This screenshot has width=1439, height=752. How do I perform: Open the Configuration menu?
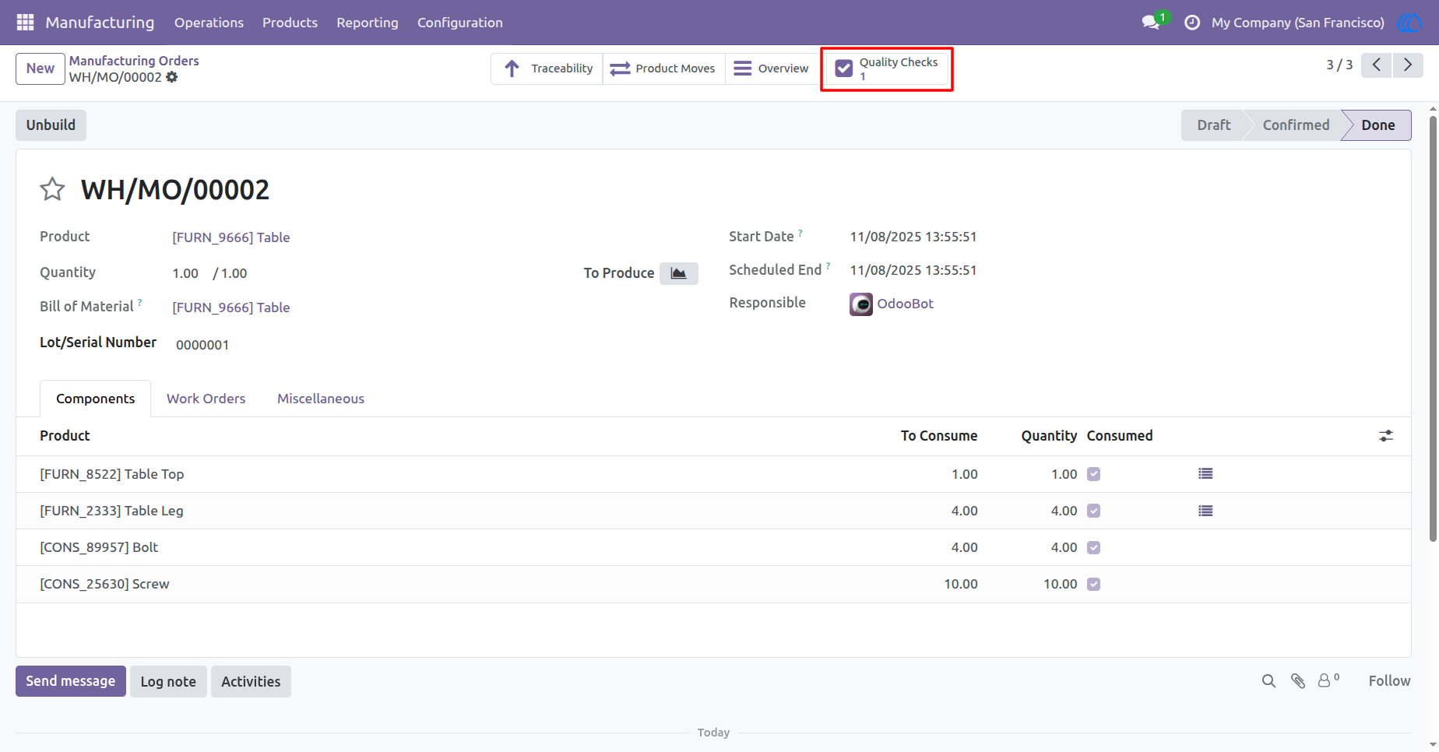[x=460, y=23]
